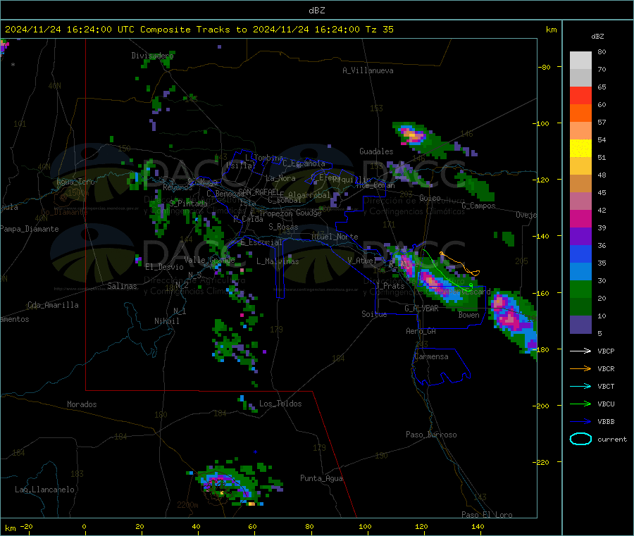Select the orange 57-60 dBZ color band
This screenshot has width=634, height=536.
pos(580,113)
